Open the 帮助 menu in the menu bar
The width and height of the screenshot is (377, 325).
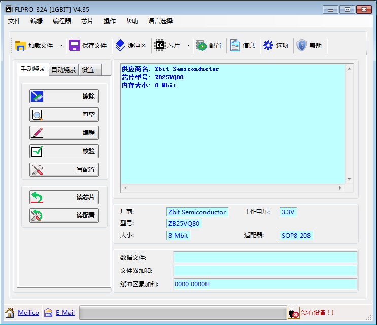click(x=132, y=21)
